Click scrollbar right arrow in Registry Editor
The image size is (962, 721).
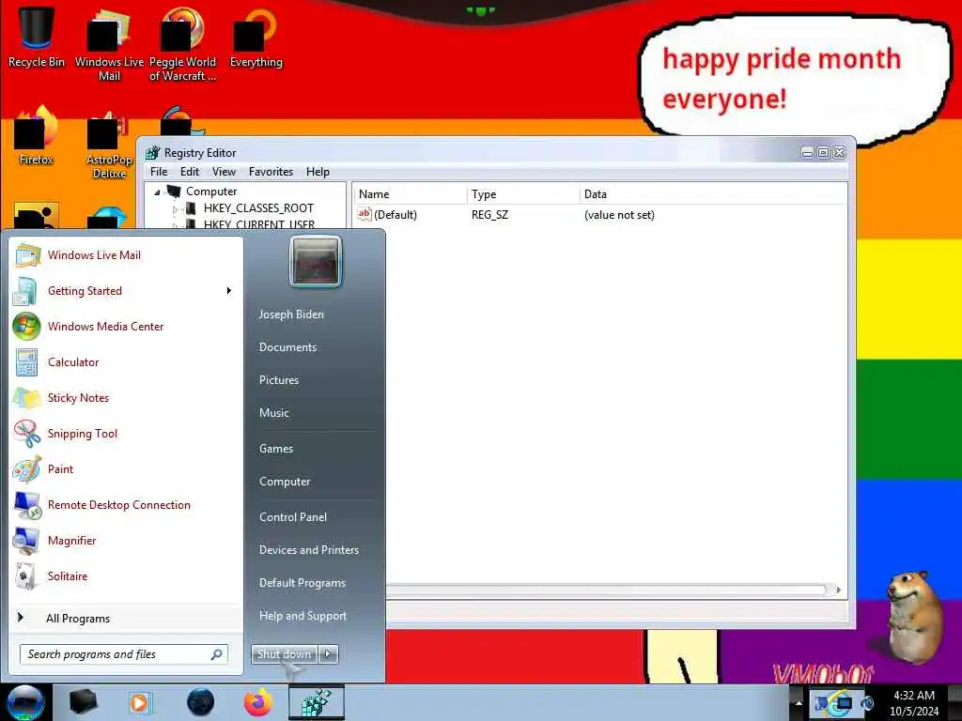coord(838,590)
